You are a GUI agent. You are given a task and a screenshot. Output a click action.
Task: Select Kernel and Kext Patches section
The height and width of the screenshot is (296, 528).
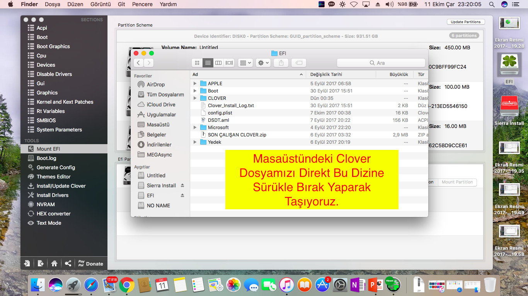click(65, 102)
